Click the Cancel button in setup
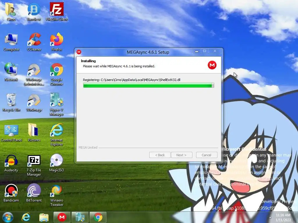The image size is (298, 223). [x=206, y=155]
